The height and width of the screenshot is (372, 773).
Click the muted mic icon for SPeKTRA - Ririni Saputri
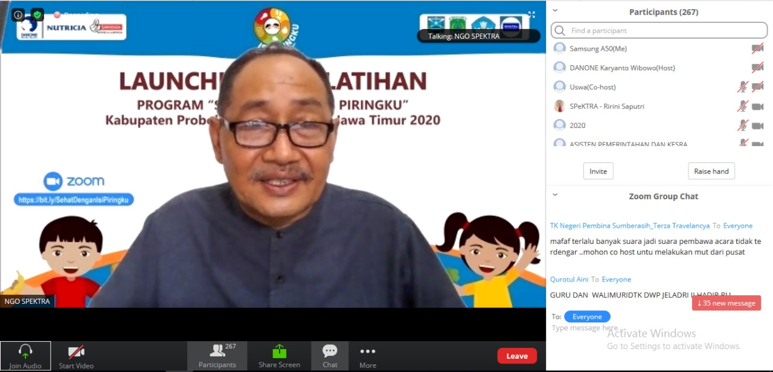tap(743, 106)
